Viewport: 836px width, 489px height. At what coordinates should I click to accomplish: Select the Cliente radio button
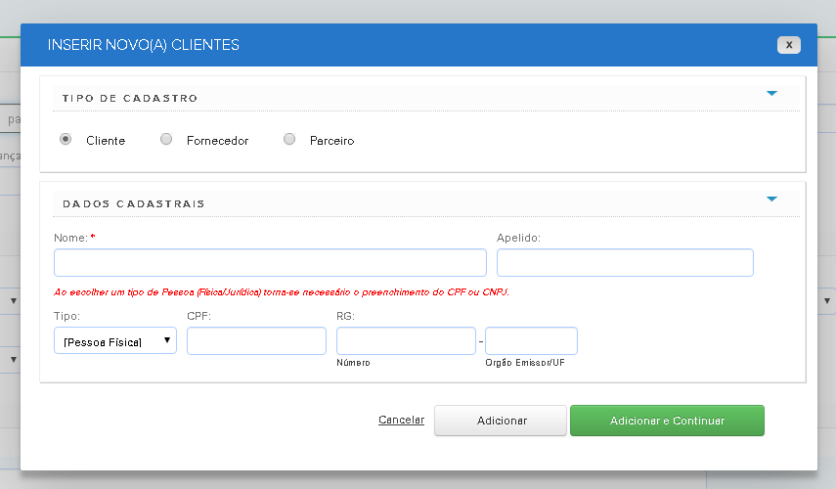coord(66,139)
